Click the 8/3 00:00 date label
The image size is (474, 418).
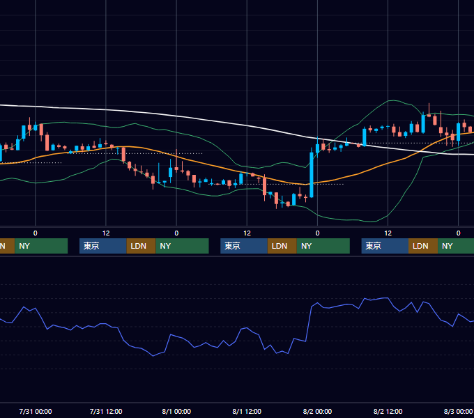tap(458, 411)
